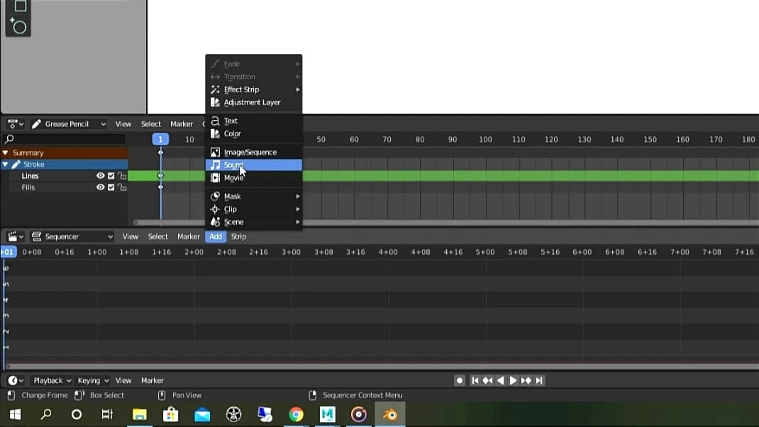Image resolution: width=759 pixels, height=427 pixels.
Task: Click the Stroke grease pencil icon
Action: point(16,164)
